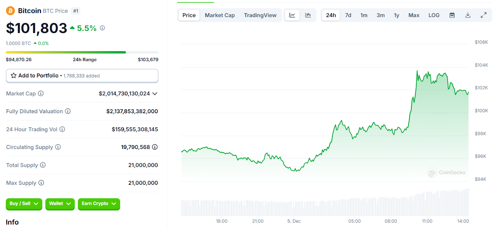Select the 3m time range
Viewport: 494px width, 227px height.
tap(381, 15)
